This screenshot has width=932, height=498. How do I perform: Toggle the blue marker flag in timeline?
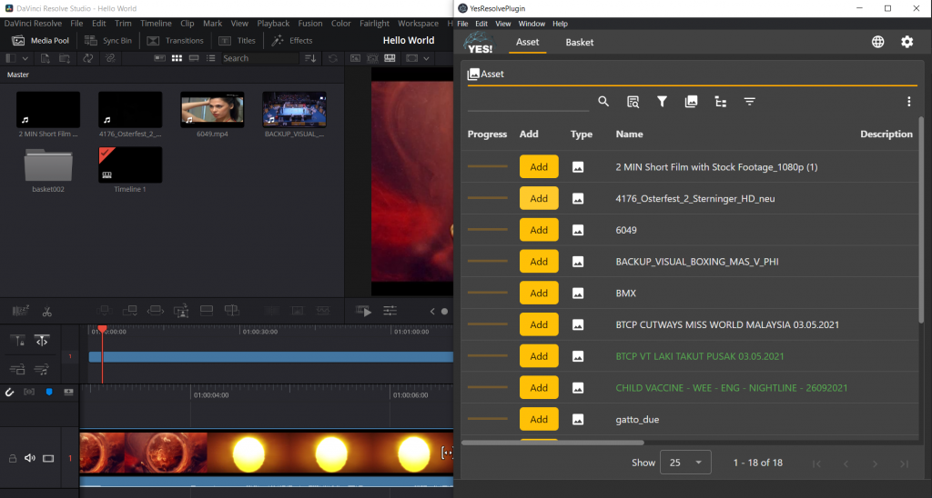(x=49, y=393)
